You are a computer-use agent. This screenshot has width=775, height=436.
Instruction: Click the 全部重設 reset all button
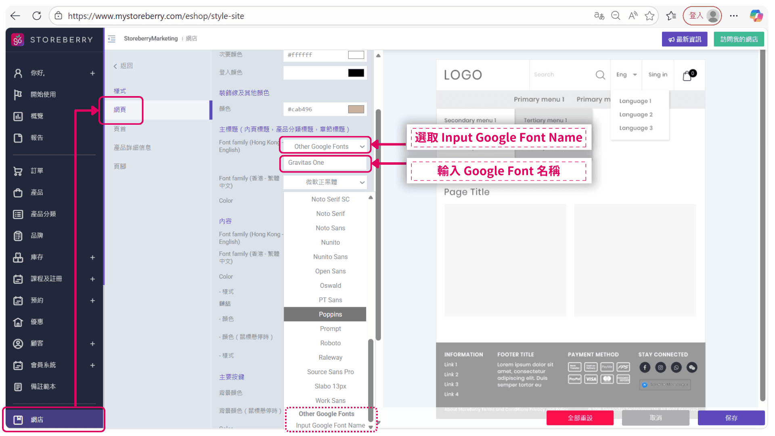(580, 418)
